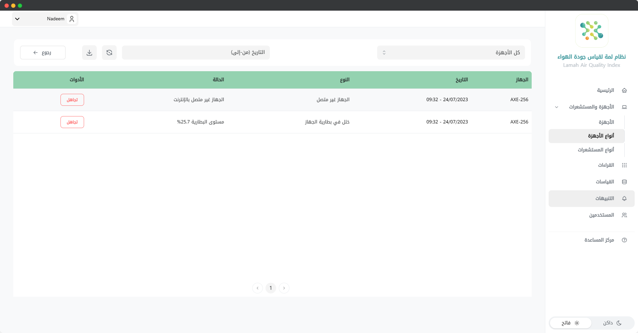Click AXE-256 in the الجهاز غير متصل row

[x=519, y=100]
